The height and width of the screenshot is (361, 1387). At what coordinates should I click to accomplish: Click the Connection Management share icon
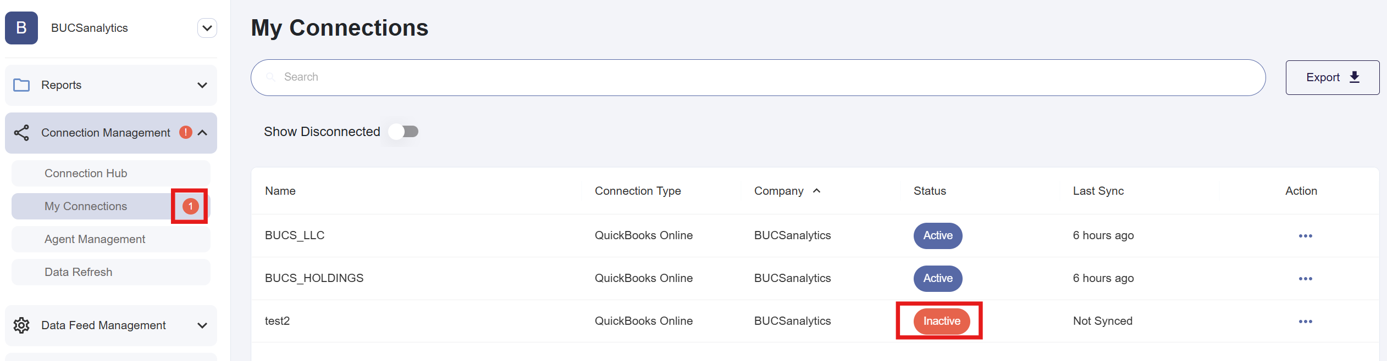(x=21, y=133)
